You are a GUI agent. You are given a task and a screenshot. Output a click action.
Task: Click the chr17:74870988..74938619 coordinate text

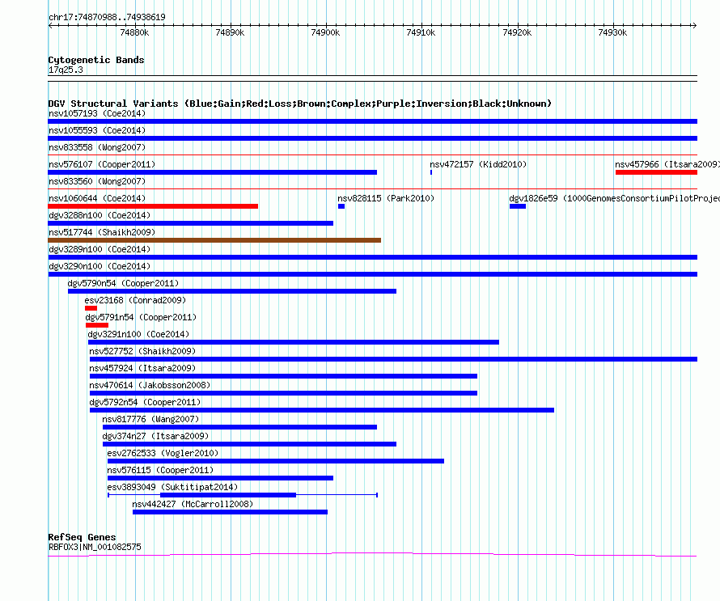[107, 18]
